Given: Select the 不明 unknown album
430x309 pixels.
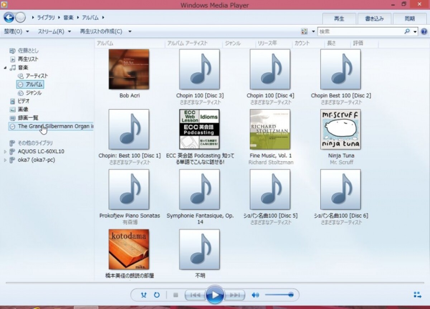Looking at the screenshot, I should pyautogui.click(x=200, y=250).
